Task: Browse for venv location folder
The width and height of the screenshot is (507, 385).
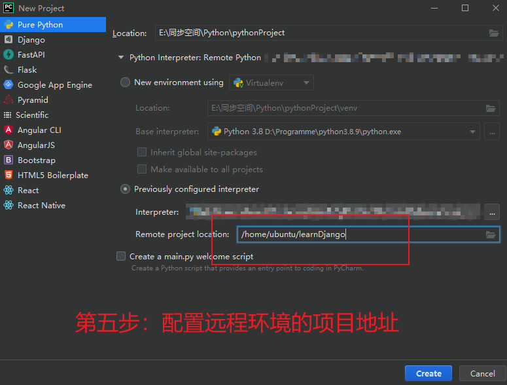Action: 491,109
